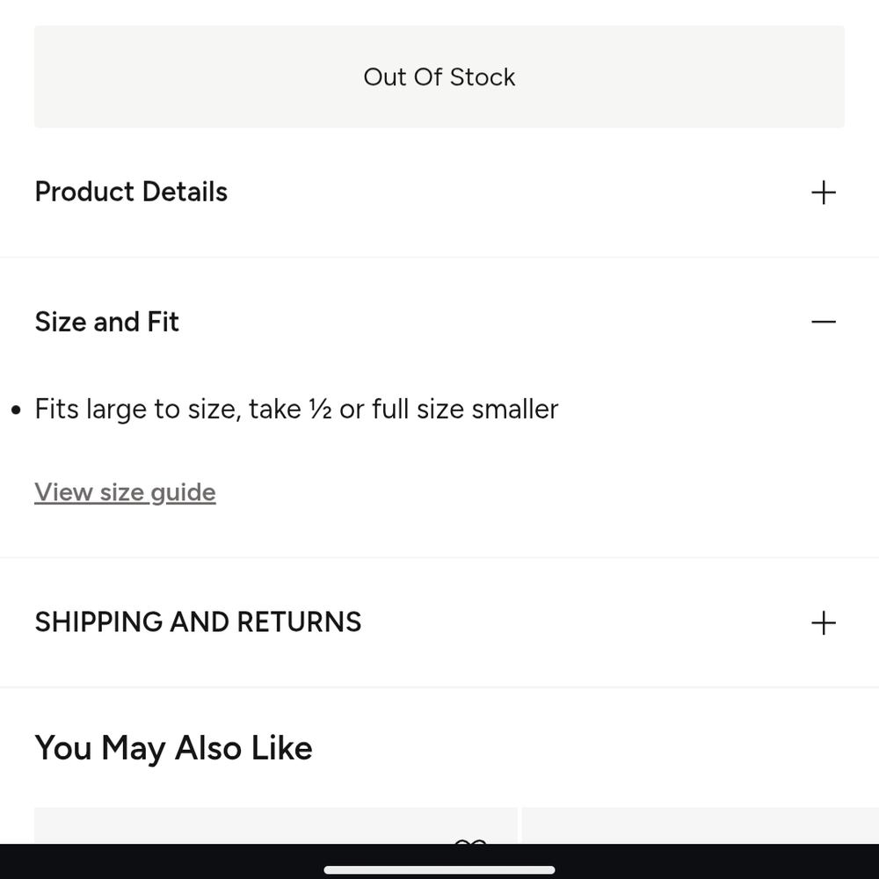Open the View size guide link
This screenshot has width=879, height=879.
point(125,492)
